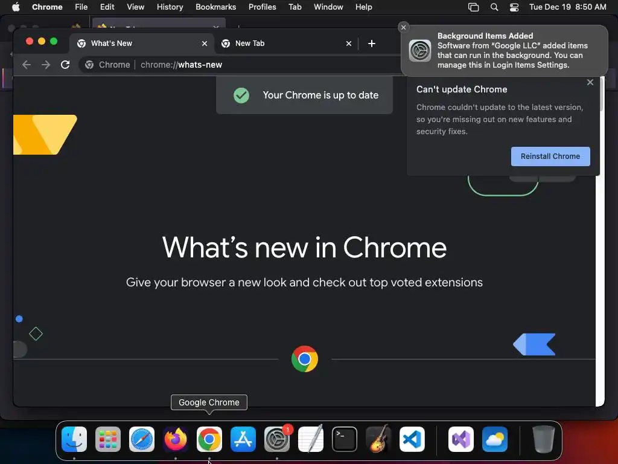
Task: Open the File menu
Action: pyautogui.click(x=81, y=7)
